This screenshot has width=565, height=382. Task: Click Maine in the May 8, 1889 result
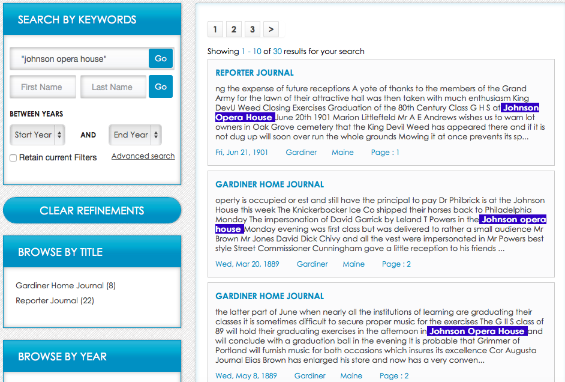coord(351,376)
